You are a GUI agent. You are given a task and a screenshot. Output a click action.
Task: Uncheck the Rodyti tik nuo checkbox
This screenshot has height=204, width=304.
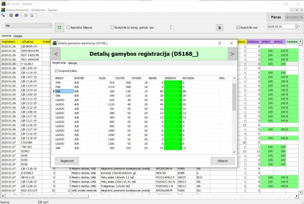238,28
